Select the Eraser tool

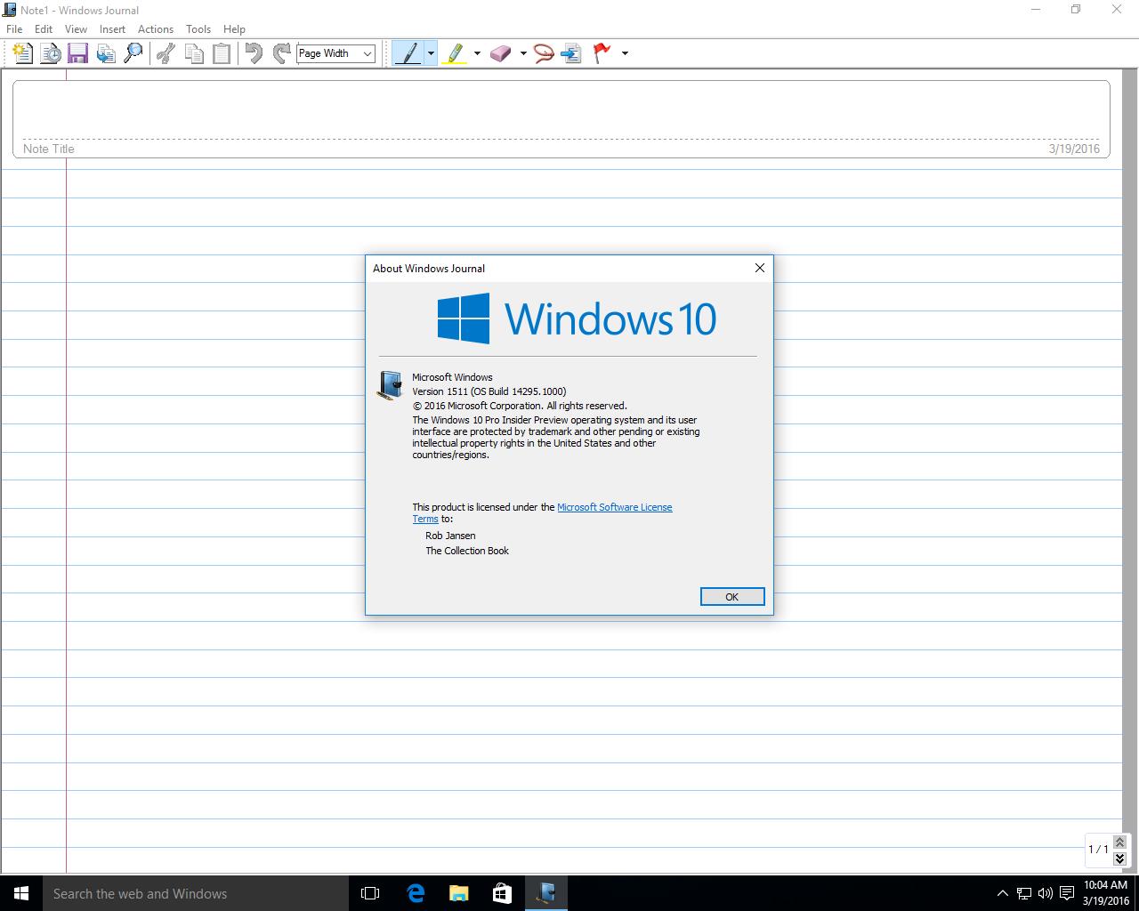pyautogui.click(x=501, y=53)
